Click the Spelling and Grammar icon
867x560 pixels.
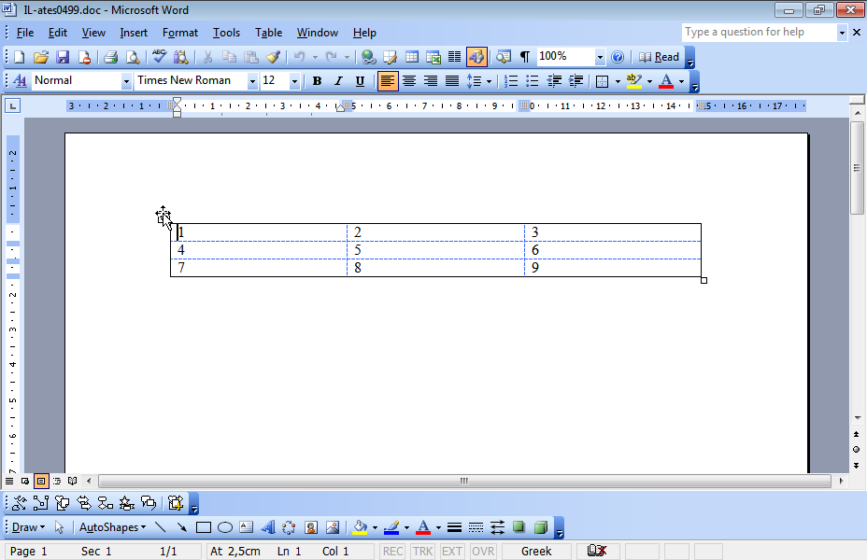point(160,58)
